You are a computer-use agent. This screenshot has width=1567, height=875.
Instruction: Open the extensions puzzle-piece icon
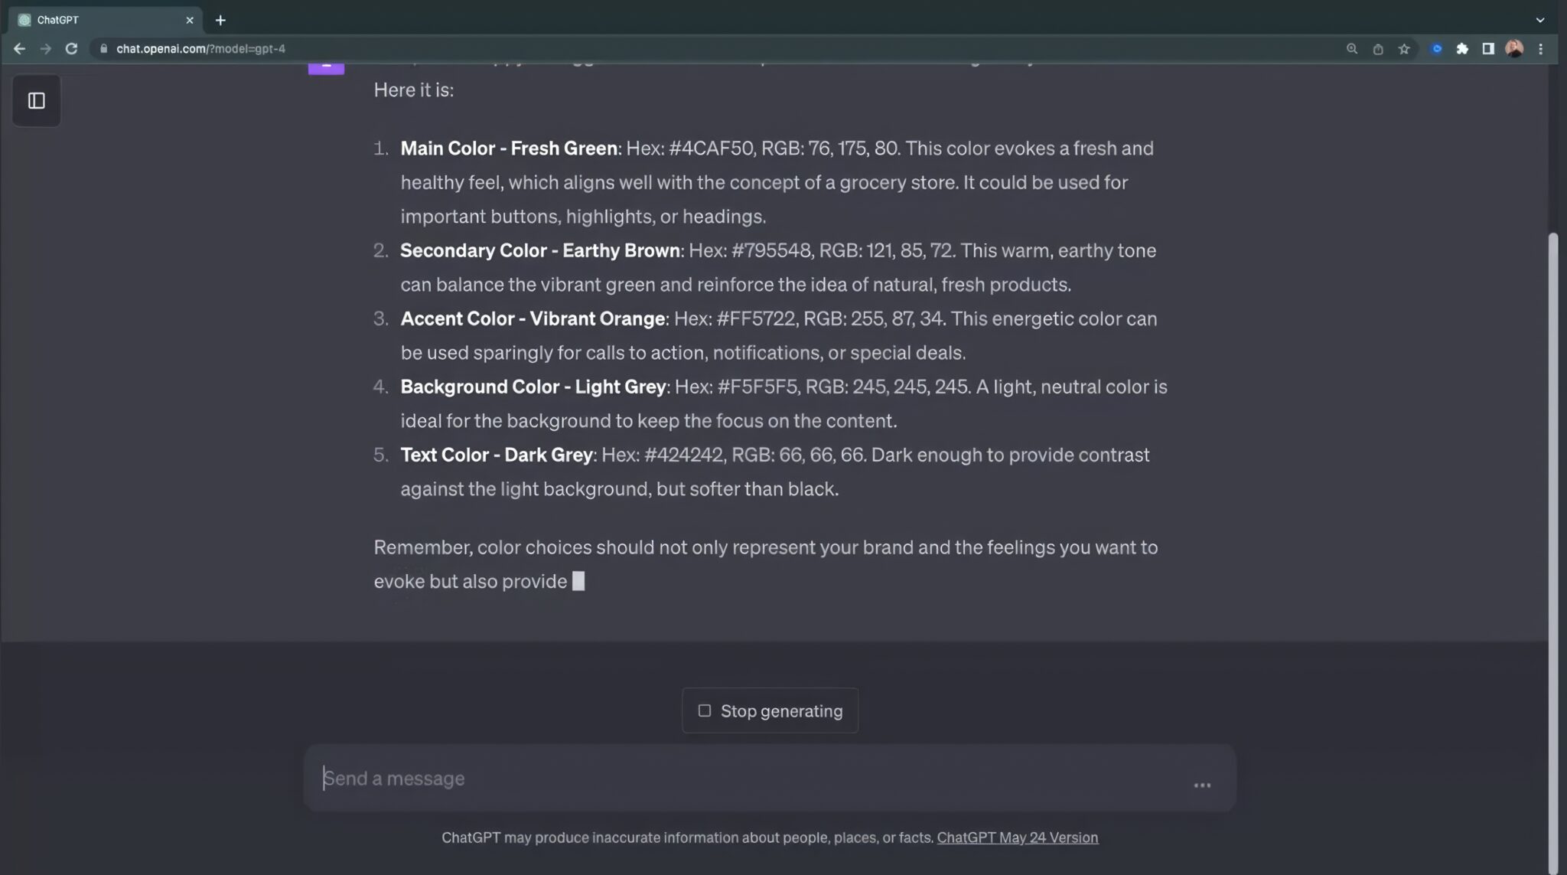click(x=1462, y=48)
